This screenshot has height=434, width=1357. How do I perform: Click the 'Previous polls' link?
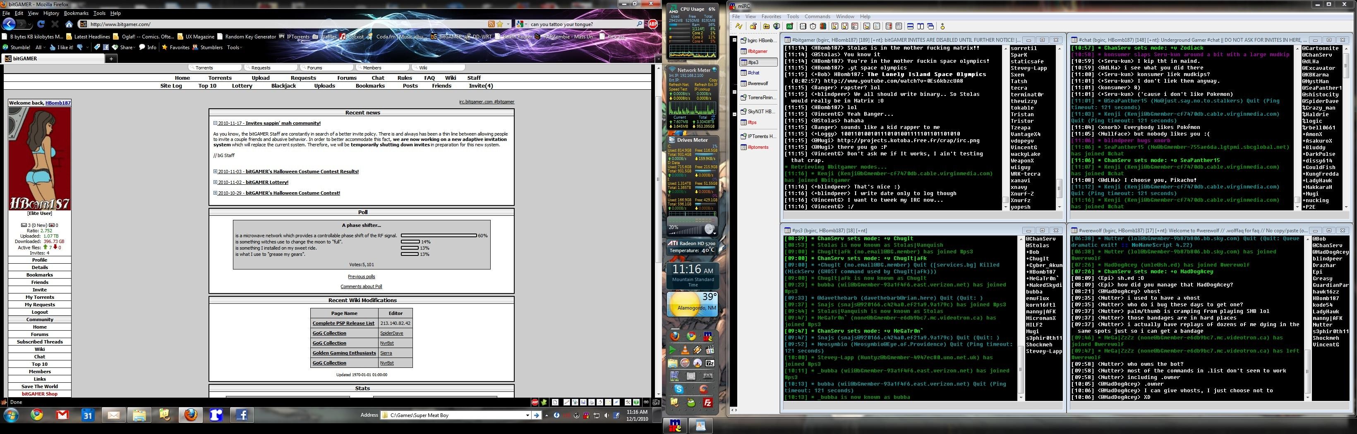(x=361, y=277)
